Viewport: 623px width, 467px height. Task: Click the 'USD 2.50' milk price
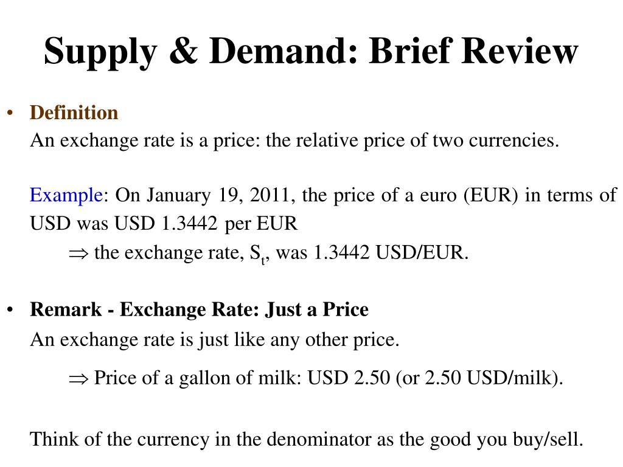coord(349,377)
